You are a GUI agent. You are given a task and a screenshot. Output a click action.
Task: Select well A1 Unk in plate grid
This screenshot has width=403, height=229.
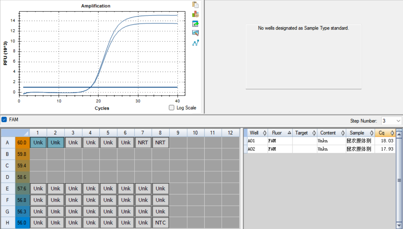[38, 142]
